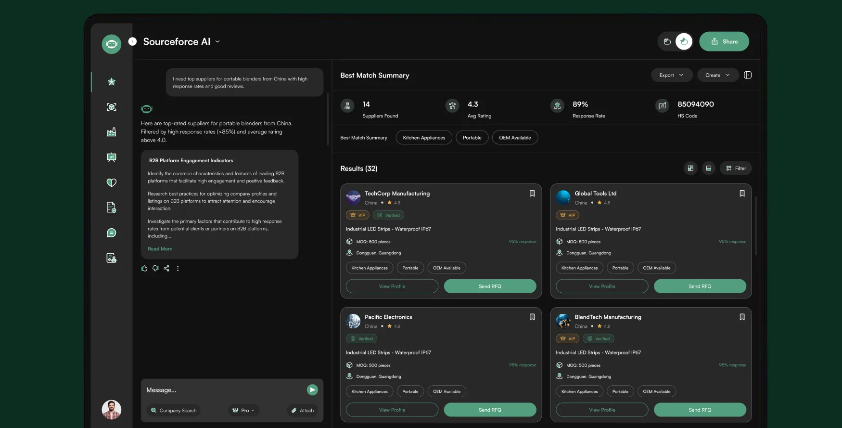Viewport: 842px width, 428px height.
Task: Open the Create dropdown
Action: tap(717, 75)
